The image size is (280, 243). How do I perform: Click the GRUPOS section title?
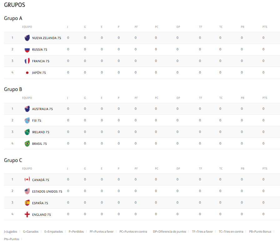click(14, 5)
